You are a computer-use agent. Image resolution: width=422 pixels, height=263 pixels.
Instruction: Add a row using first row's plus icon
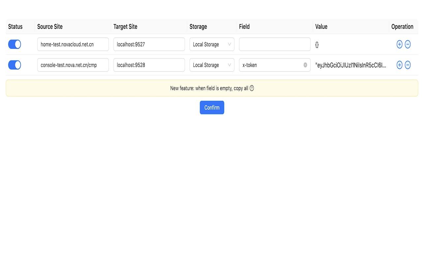[x=399, y=44]
